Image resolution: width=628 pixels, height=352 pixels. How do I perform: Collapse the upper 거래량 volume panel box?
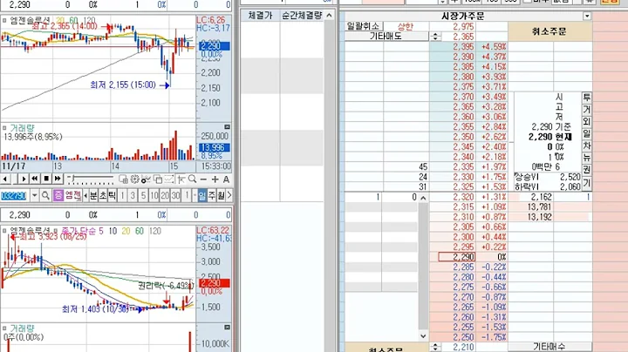[x=227, y=127]
